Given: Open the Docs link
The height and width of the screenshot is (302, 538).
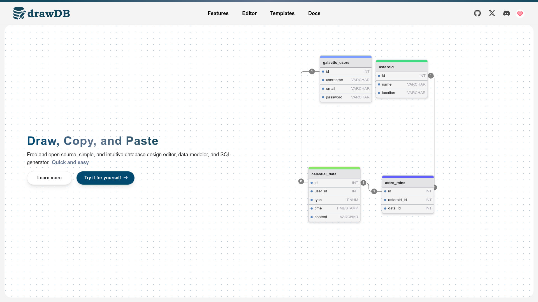Looking at the screenshot, I should 314,13.
